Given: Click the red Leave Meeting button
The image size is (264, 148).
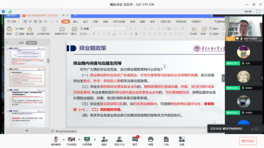Looking at the screenshot, I should [x=248, y=141].
